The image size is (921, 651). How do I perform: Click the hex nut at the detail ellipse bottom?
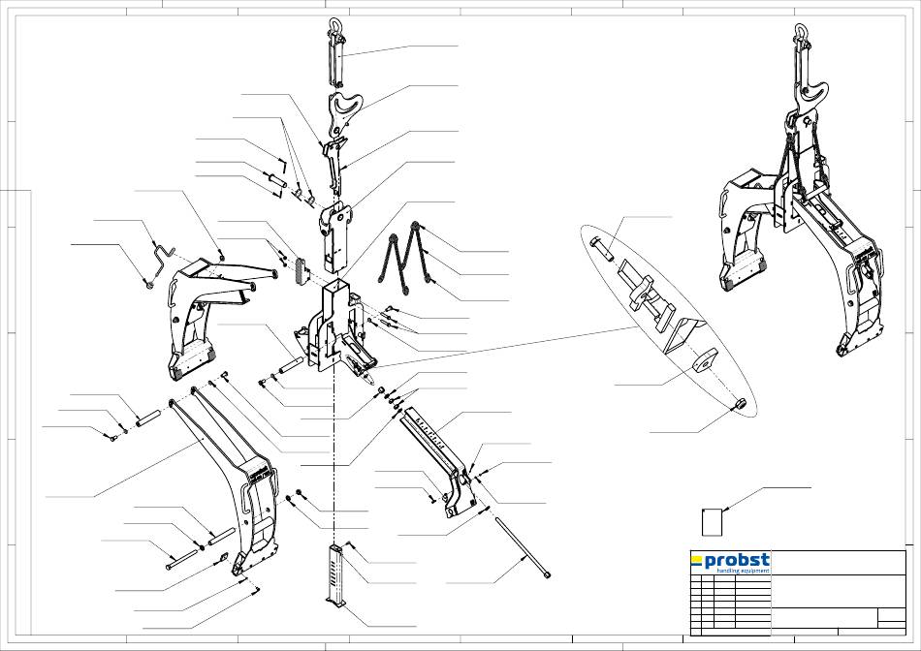739,403
